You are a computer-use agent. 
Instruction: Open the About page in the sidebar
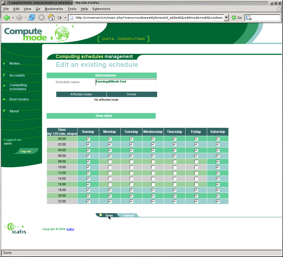14,111
